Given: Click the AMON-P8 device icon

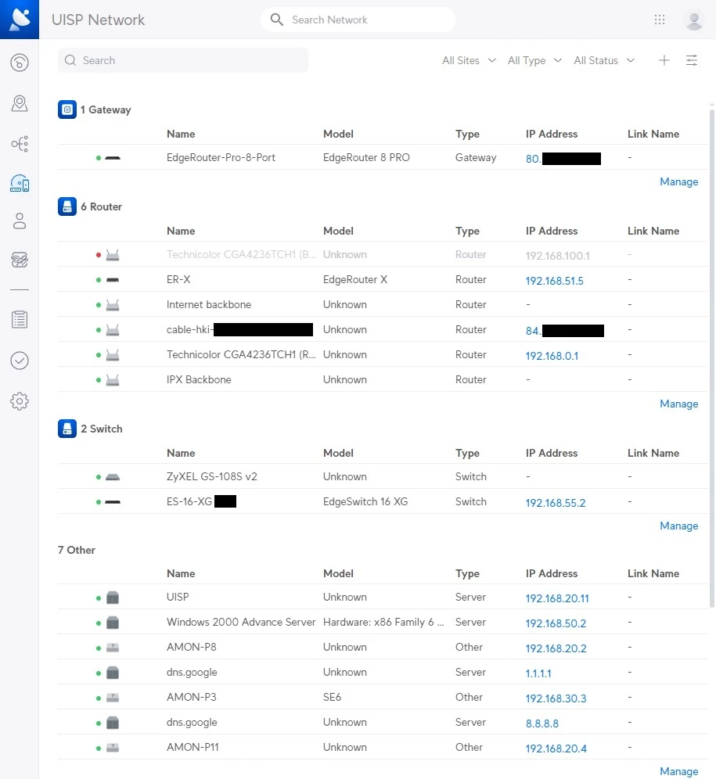Looking at the screenshot, I should point(113,648).
